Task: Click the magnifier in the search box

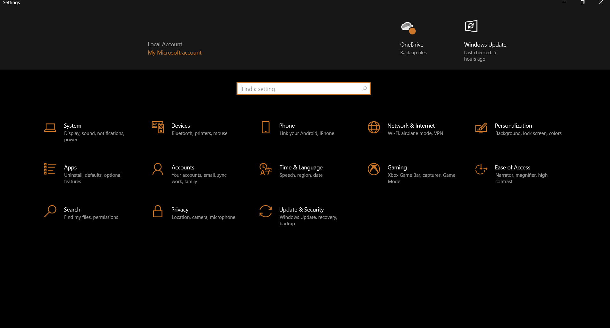Action: (365, 89)
